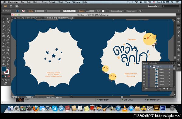
Task: Click Document Setup button
Action: coord(116,11)
